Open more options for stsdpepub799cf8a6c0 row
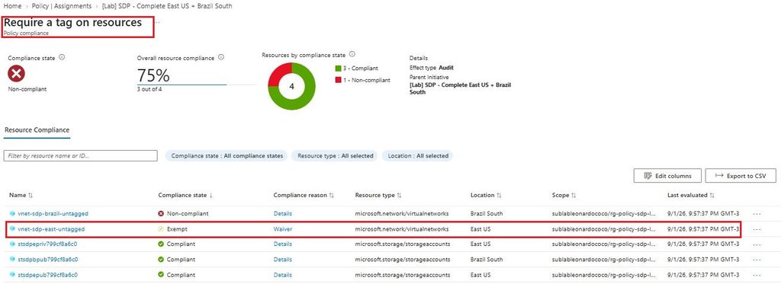The image size is (781, 284). [757, 275]
